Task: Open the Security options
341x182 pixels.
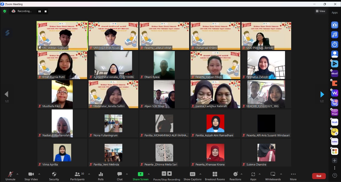Action: [x=54, y=176]
